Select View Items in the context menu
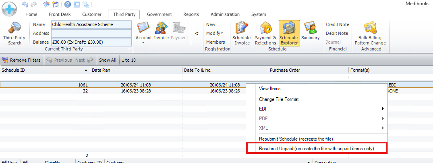This screenshot has width=433, height=163. [269, 89]
